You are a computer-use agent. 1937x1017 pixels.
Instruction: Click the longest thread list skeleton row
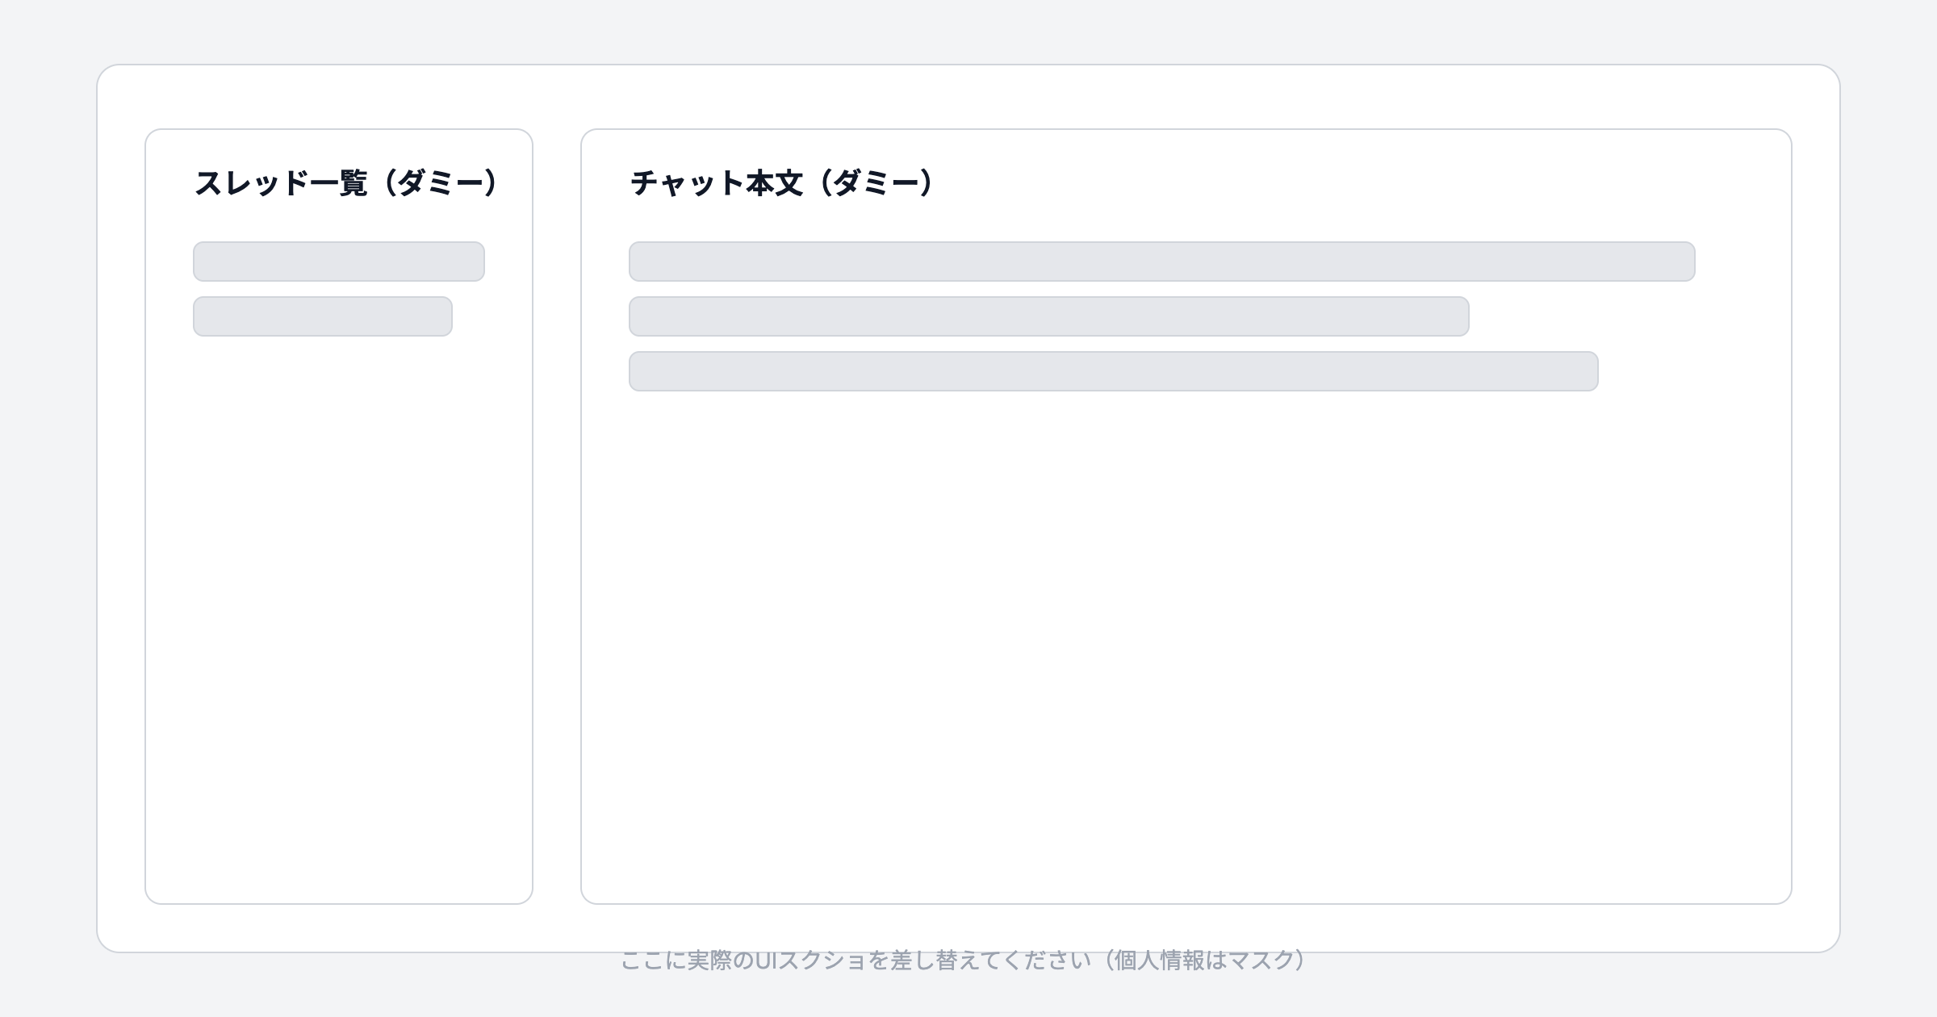pos(339,261)
